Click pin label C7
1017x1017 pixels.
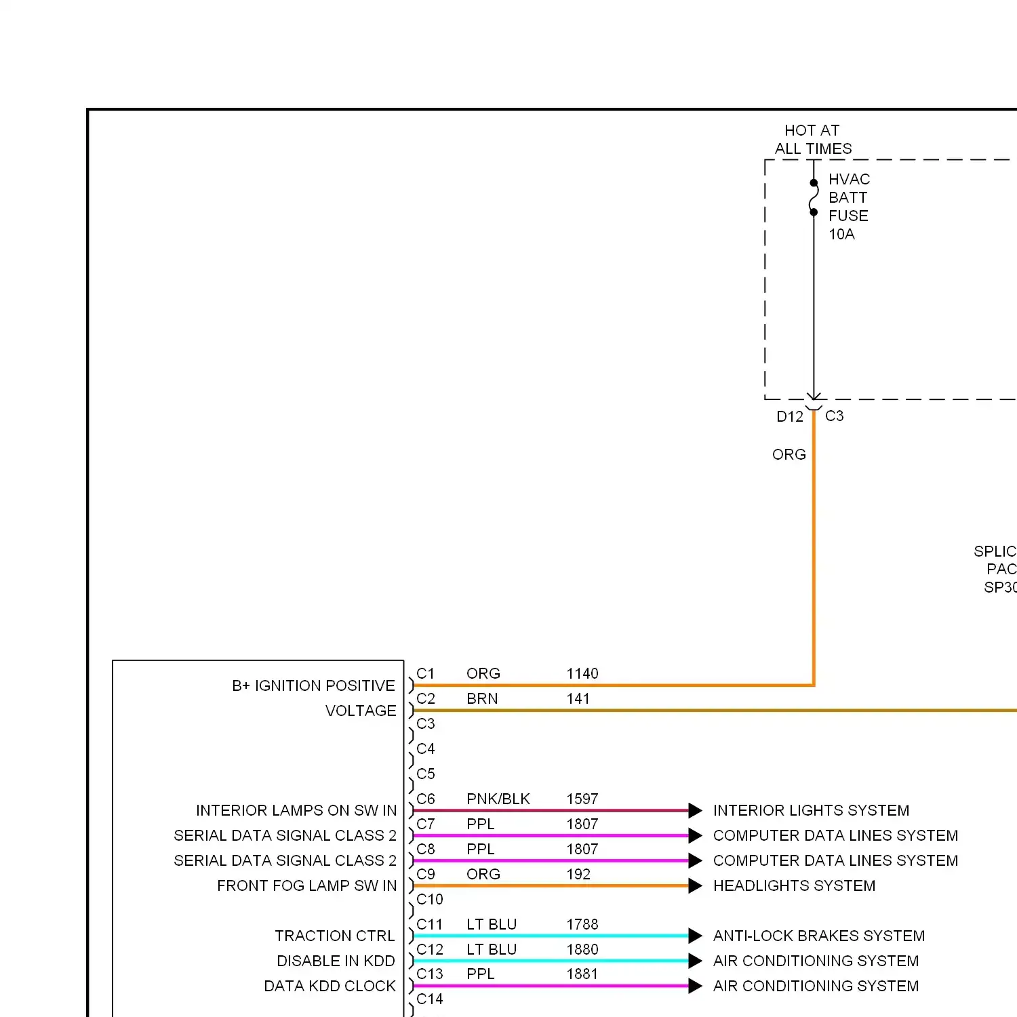point(426,824)
